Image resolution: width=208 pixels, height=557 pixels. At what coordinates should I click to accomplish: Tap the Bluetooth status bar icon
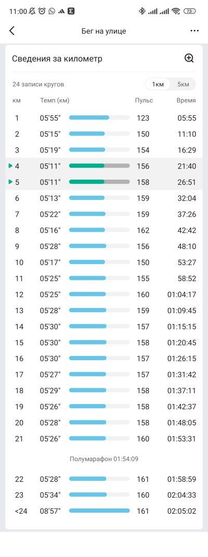pyautogui.click(x=142, y=11)
